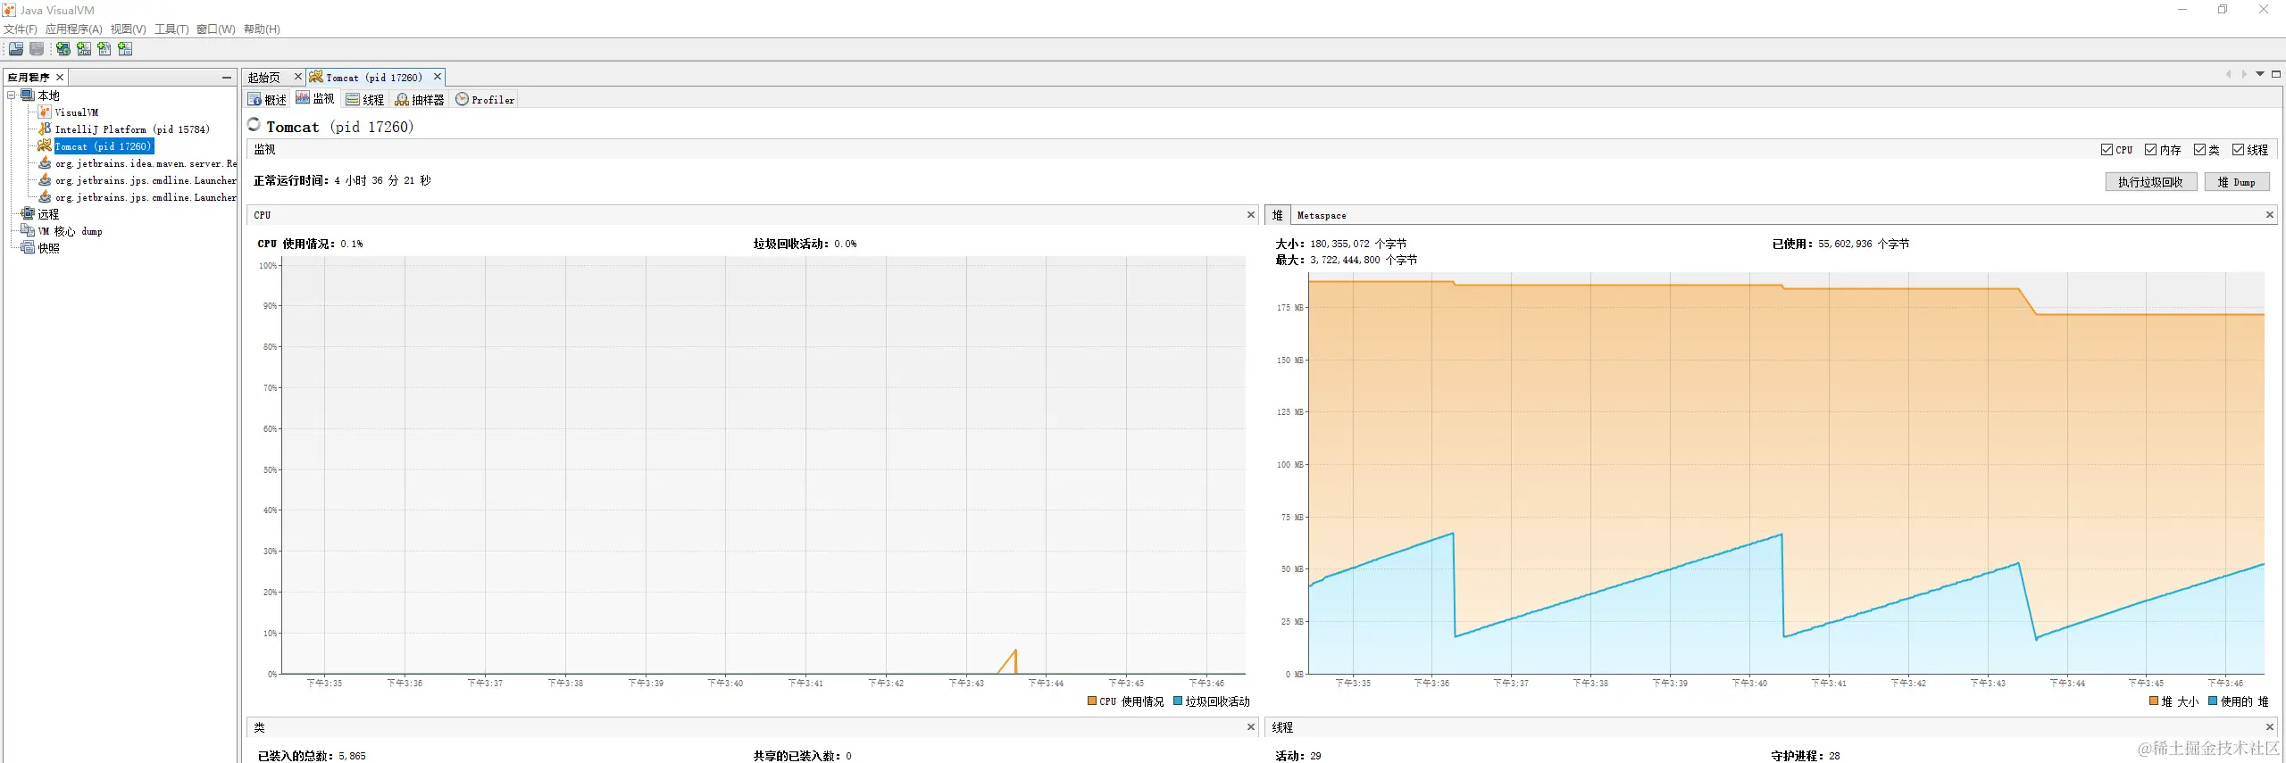This screenshot has height=763, width=2286.
Task: Open the document list dropdown arrow
Action: 2260,74
